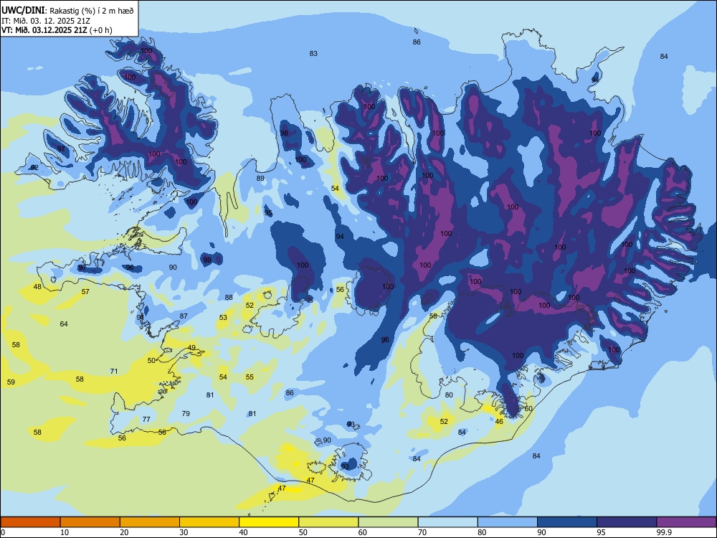
Task: Click the legend label 50
Action: pos(303,532)
